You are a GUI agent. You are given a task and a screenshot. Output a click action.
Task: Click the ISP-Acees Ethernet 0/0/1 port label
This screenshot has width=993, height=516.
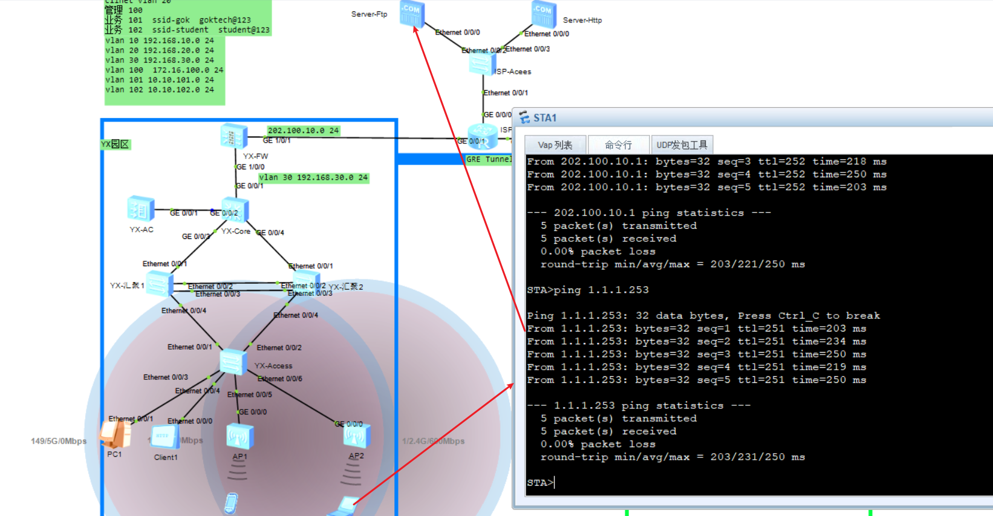[x=506, y=93]
